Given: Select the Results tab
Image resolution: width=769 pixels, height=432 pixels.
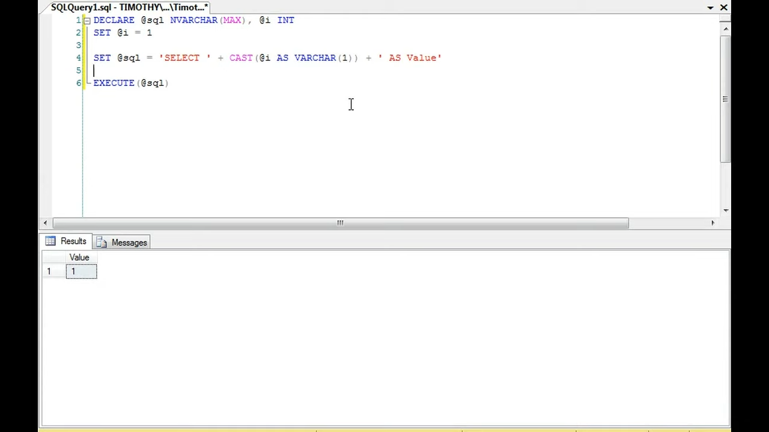Looking at the screenshot, I should 66,241.
